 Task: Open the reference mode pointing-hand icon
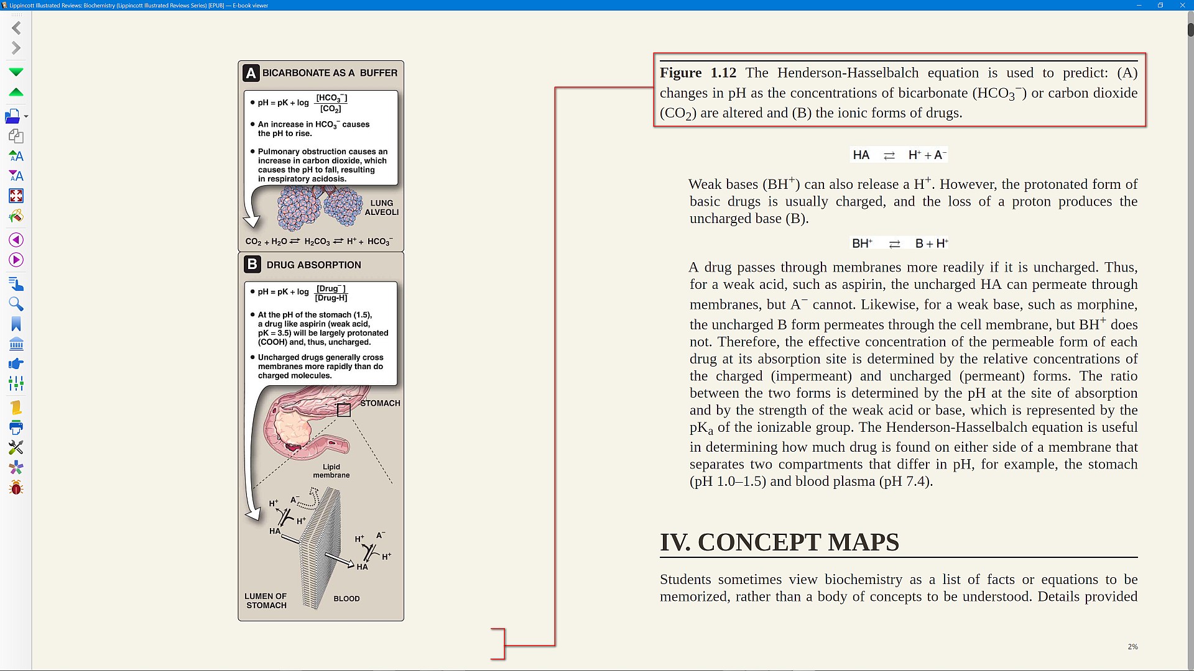[x=16, y=364]
